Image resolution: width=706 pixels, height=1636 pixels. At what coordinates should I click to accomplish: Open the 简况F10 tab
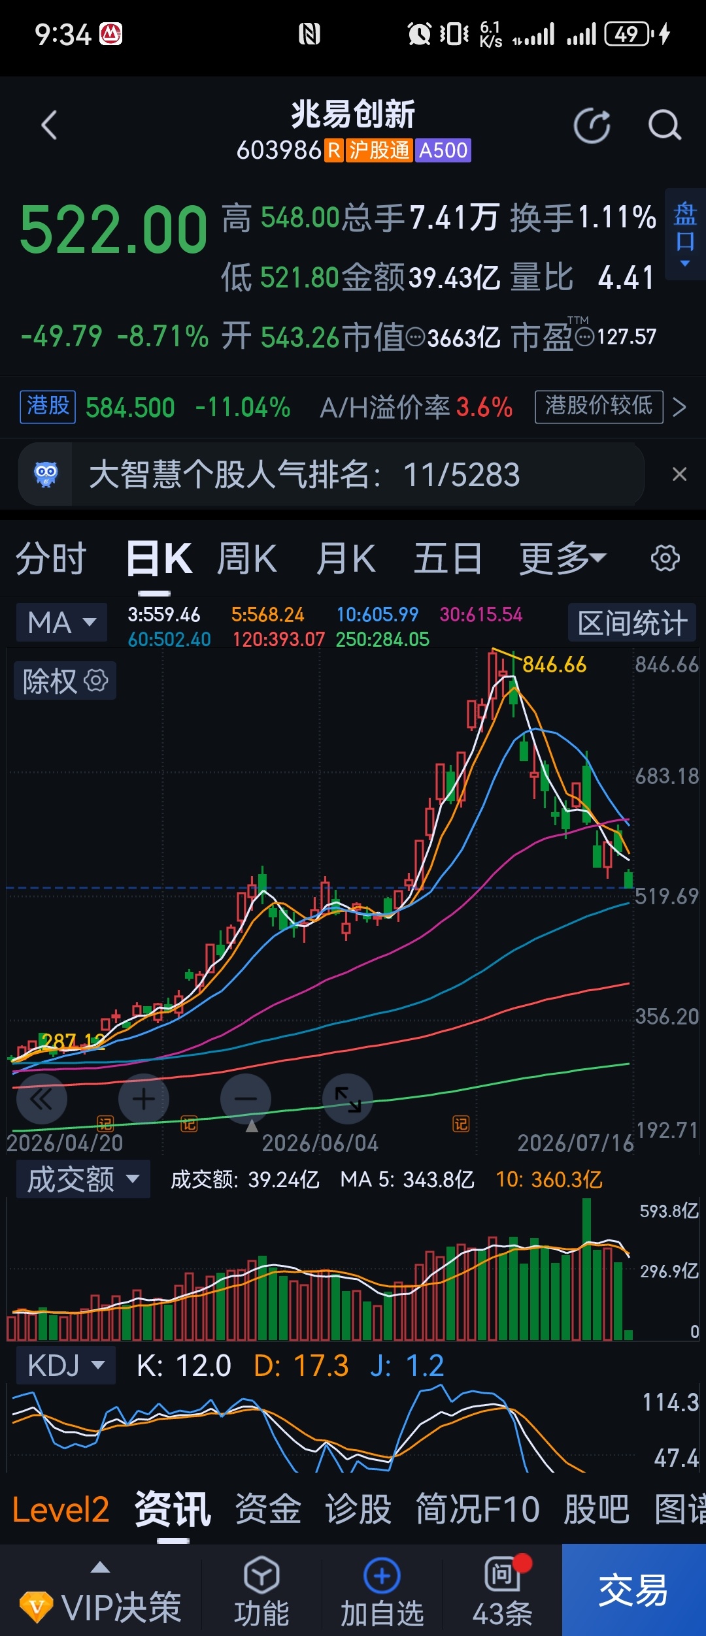(x=478, y=1511)
